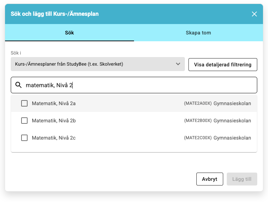This screenshot has width=268, height=202.
Task: Click the course code (MATE2A00X)
Action: pyautogui.click(x=198, y=103)
